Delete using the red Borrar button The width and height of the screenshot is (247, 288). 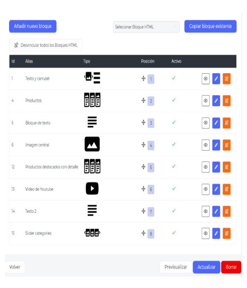click(x=231, y=267)
